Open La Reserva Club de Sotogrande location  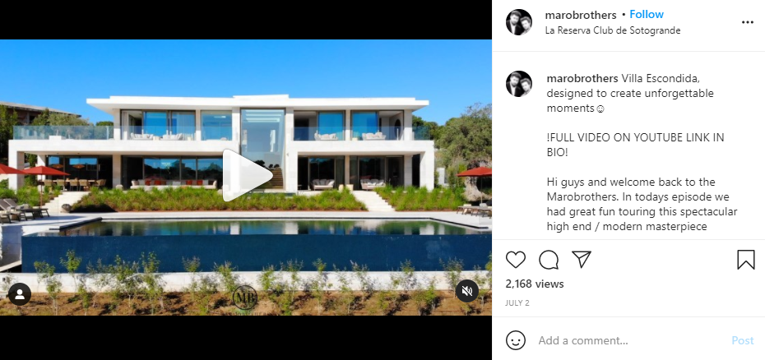click(x=613, y=30)
